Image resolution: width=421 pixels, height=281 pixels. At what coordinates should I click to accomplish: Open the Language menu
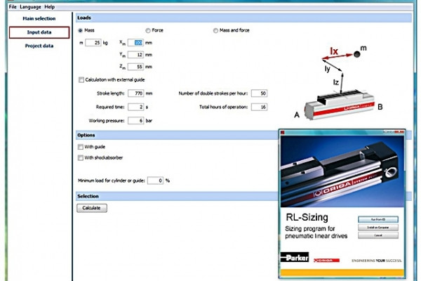pyautogui.click(x=30, y=6)
